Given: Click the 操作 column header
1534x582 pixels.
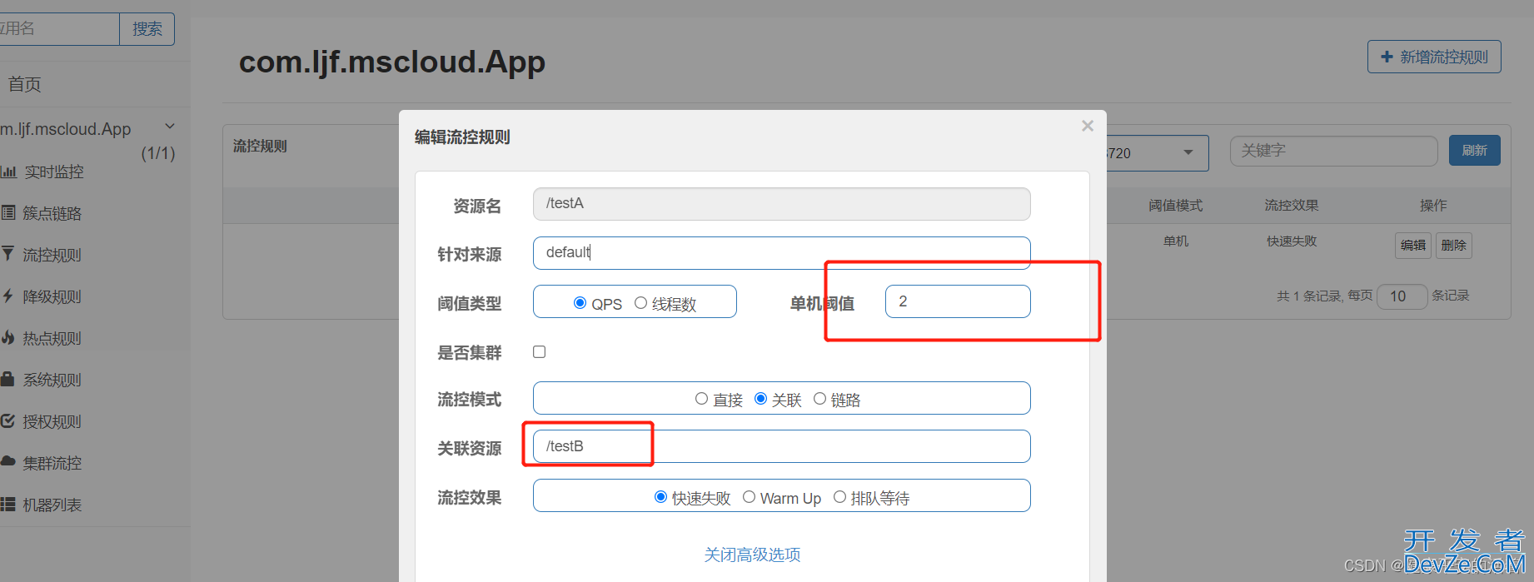Looking at the screenshot, I should (1433, 206).
